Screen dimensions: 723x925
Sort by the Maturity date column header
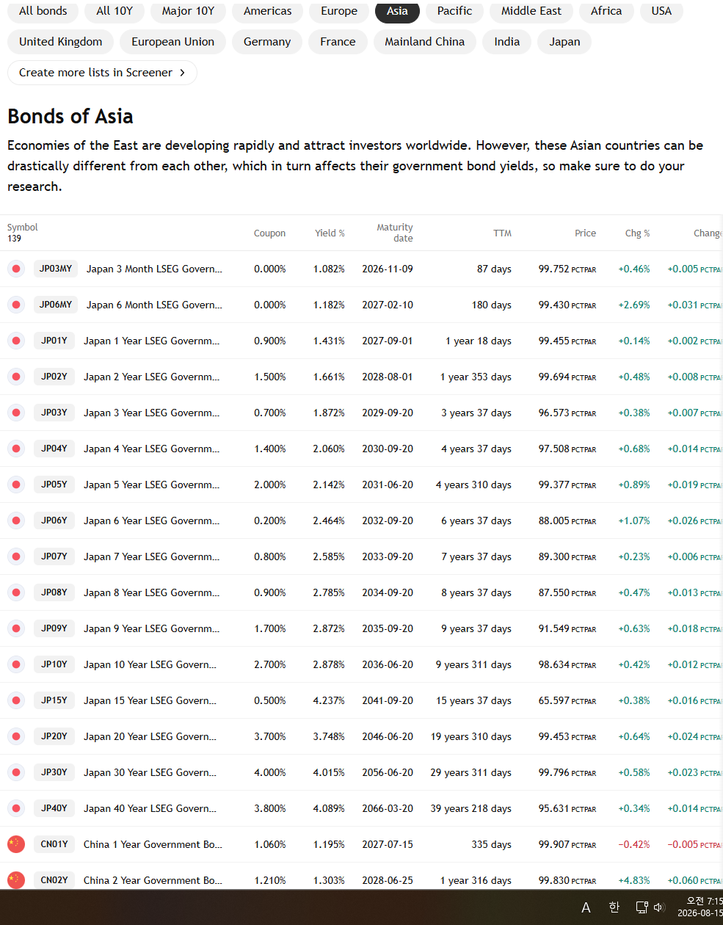pos(395,233)
